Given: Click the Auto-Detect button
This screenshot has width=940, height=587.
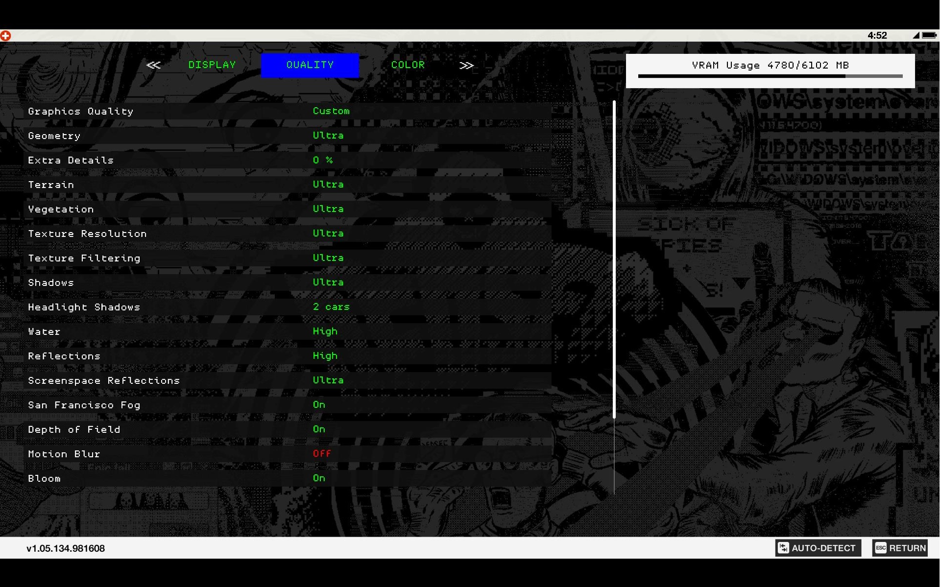Looking at the screenshot, I should (818, 548).
